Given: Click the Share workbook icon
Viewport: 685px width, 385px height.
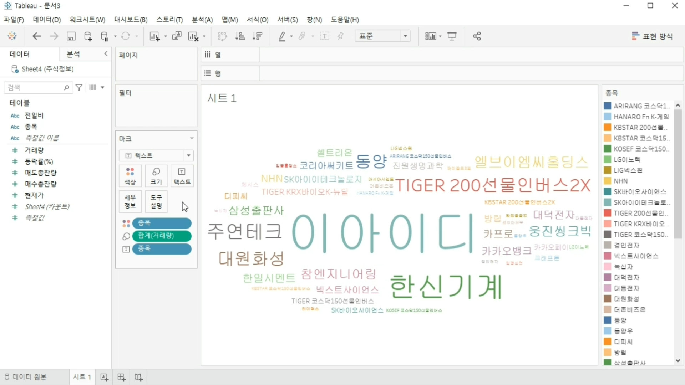Looking at the screenshot, I should [477, 36].
